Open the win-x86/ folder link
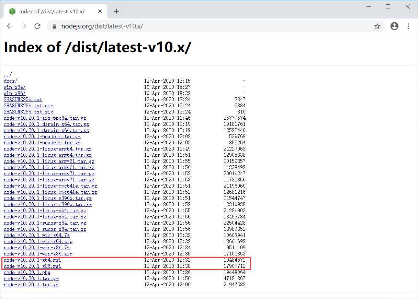The image size is (418, 299). pyautogui.click(x=14, y=93)
